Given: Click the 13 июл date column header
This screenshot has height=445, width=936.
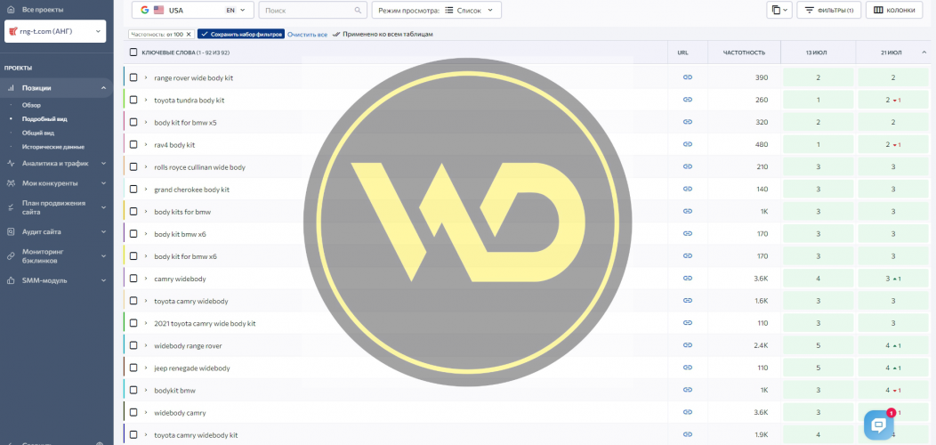Looking at the screenshot, I should [x=817, y=53].
